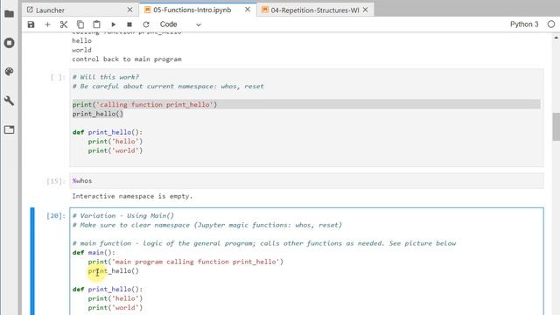Click the blue collapser bar of cell 20
The image size is (560, 315).
tap(32, 261)
